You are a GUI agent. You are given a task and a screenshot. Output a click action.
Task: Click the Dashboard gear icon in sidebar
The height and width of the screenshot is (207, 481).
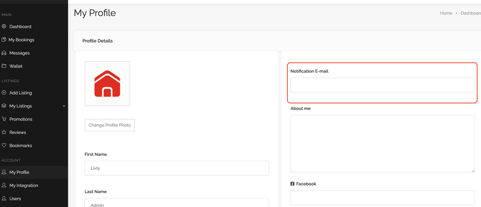tap(4, 26)
